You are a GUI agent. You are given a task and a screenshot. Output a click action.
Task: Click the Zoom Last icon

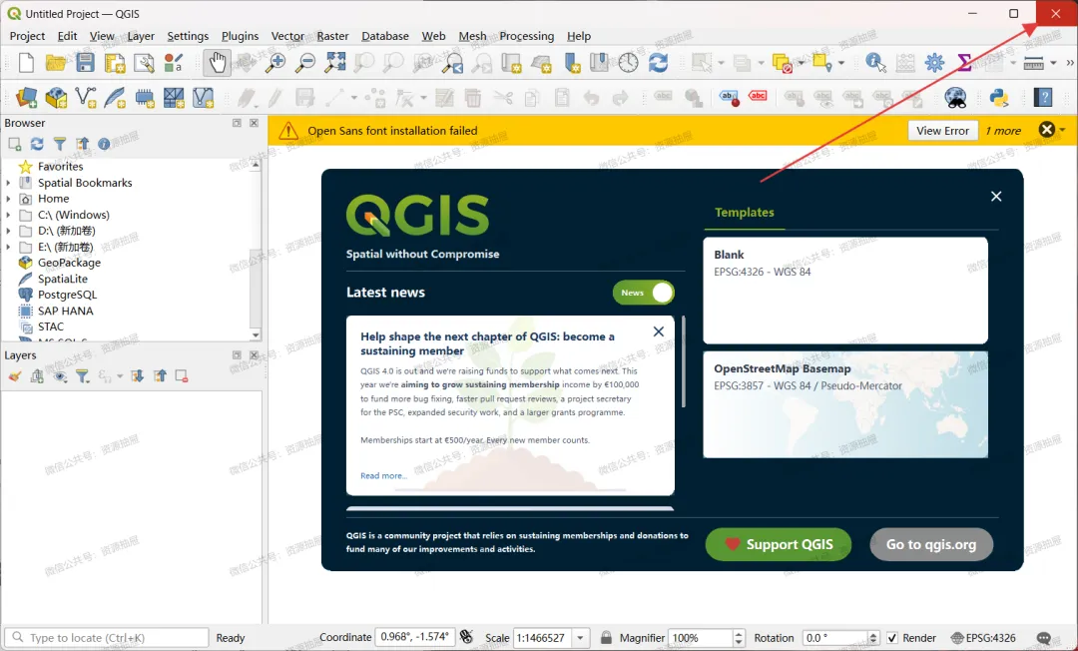(x=452, y=63)
